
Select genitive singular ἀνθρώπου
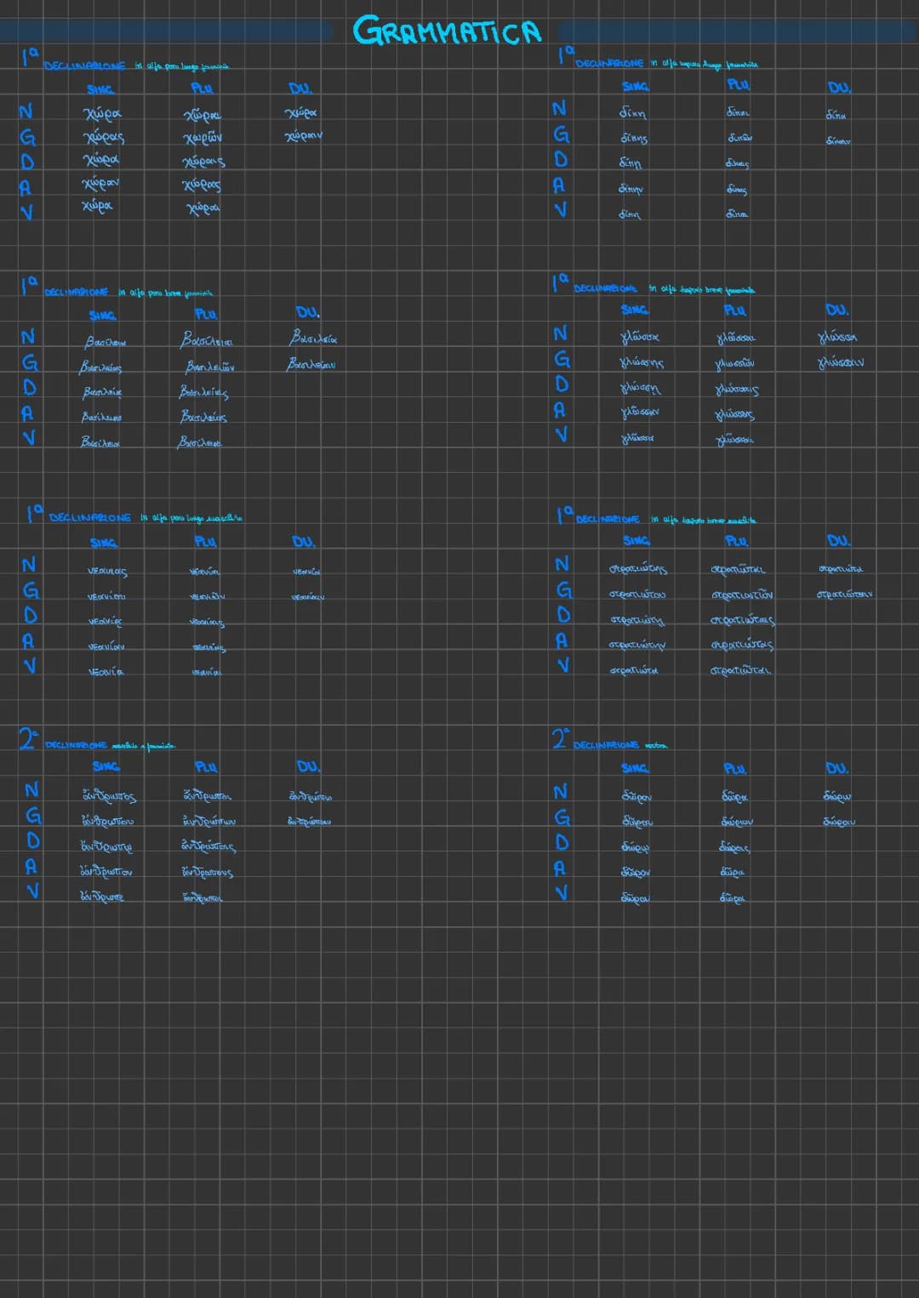pos(106,821)
